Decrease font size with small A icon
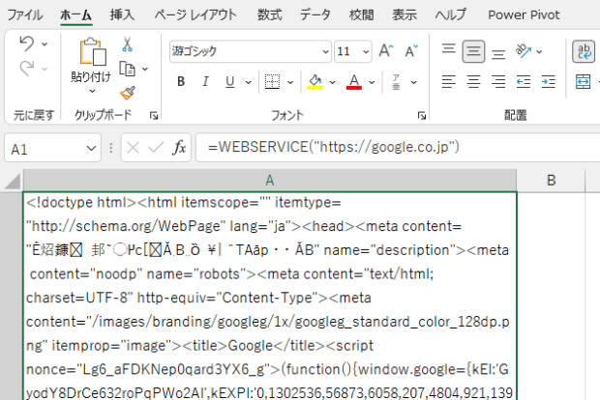 (x=411, y=51)
